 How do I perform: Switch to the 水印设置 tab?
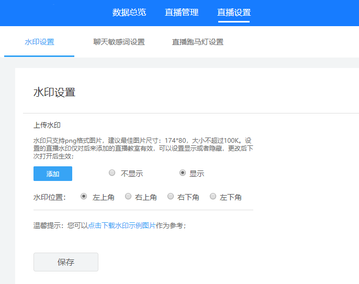pyautogui.click(x=39, y=42)
